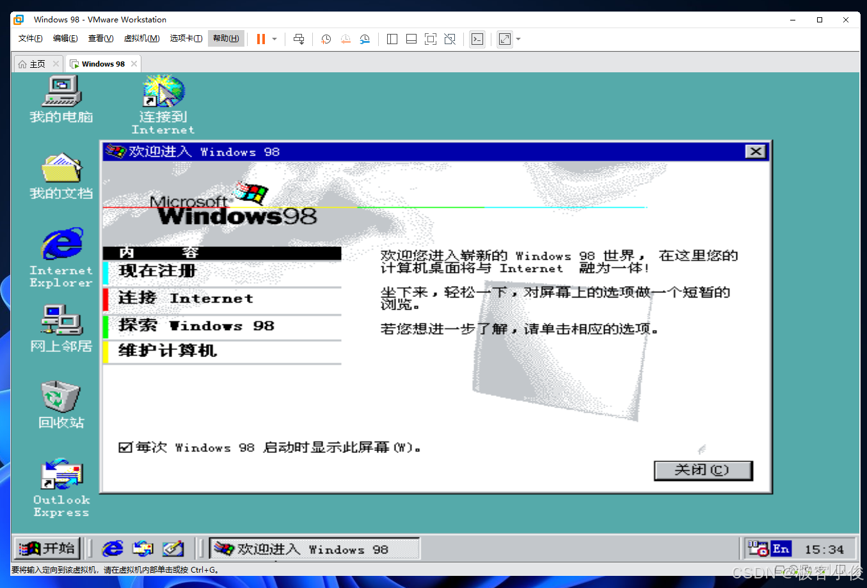Select the 连接到 Internet desktop shortcut
This screenshot has width=867, height=588.
click(163, 104)
